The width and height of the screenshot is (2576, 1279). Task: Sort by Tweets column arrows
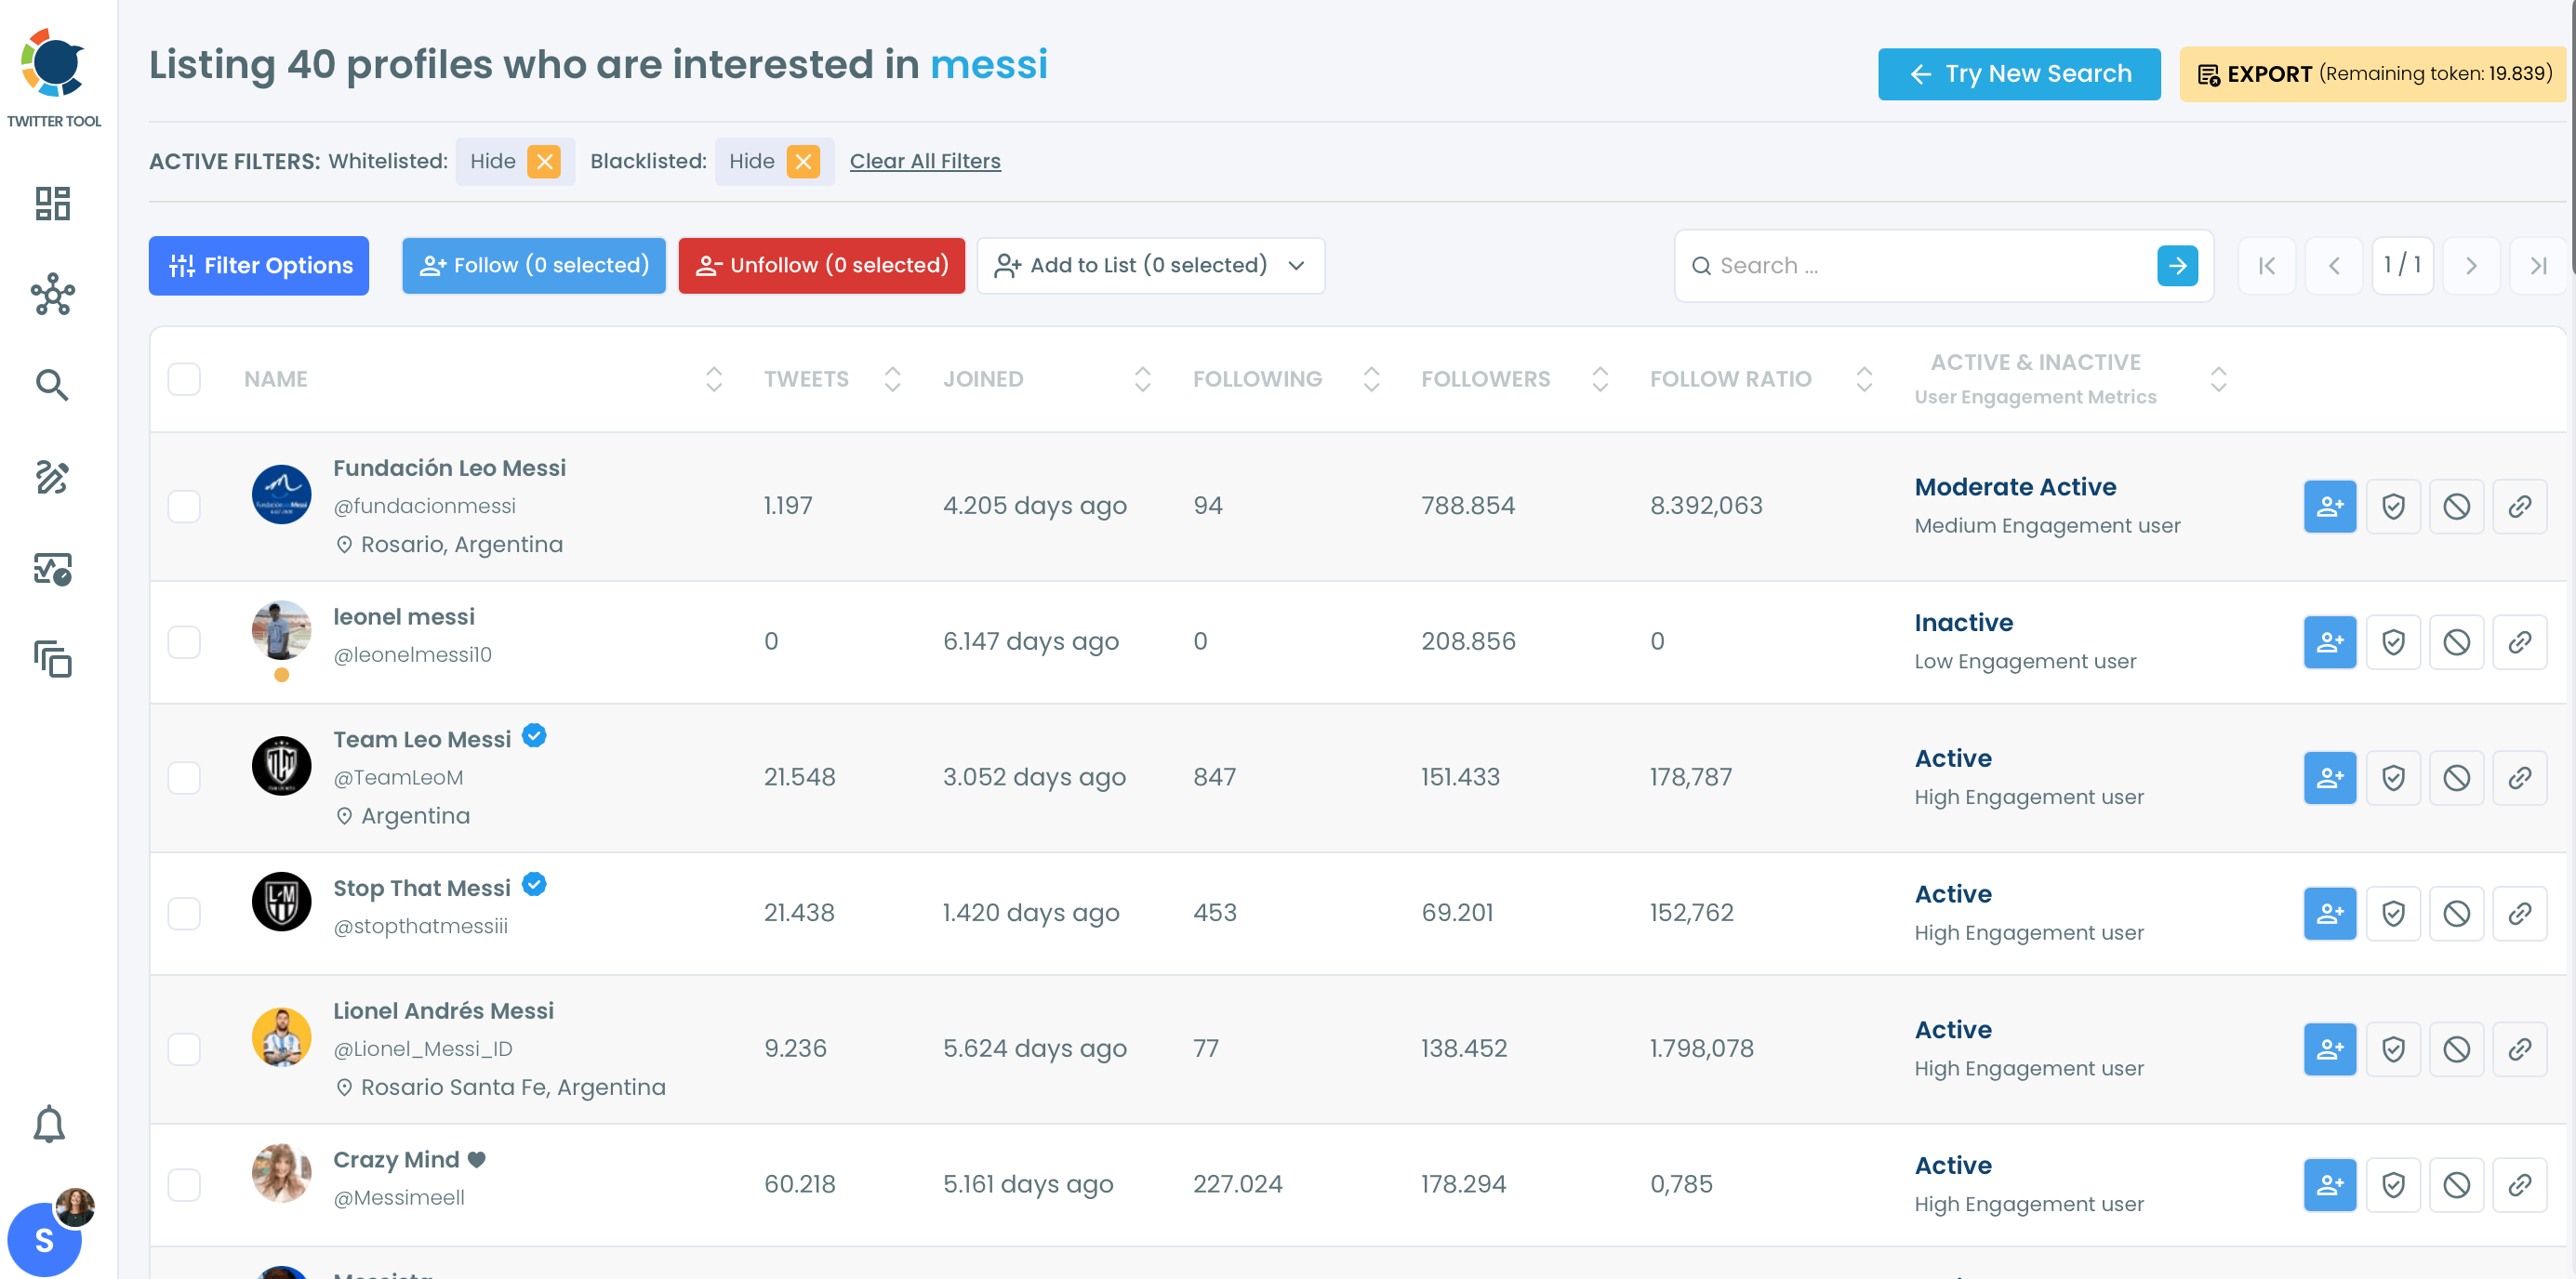pos(893,379)
